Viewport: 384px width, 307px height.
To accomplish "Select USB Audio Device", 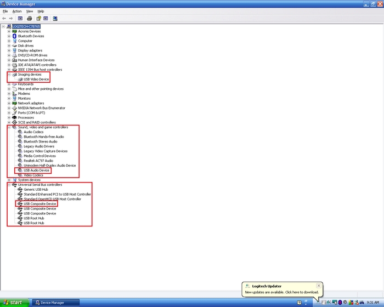I will click(37, 170).
